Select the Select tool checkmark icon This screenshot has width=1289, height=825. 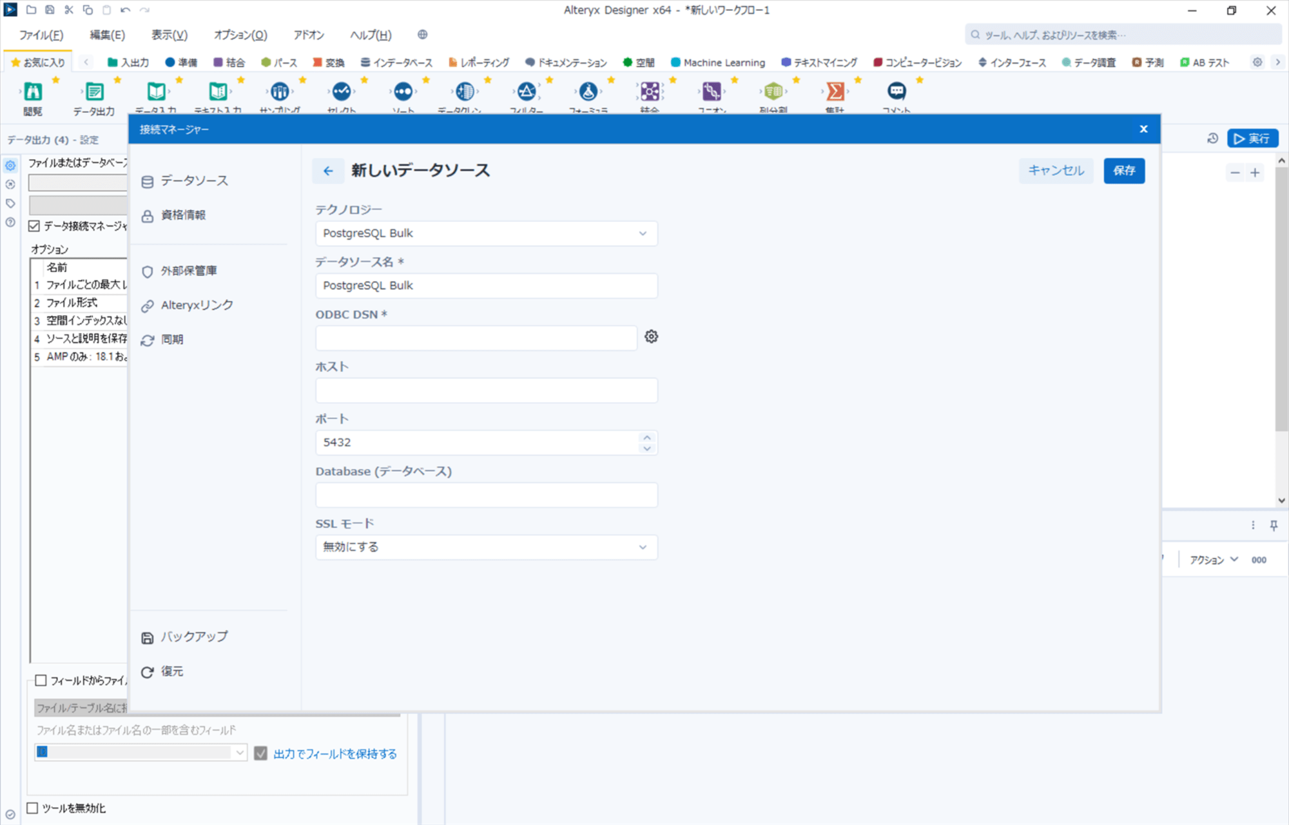coord(342,92)
